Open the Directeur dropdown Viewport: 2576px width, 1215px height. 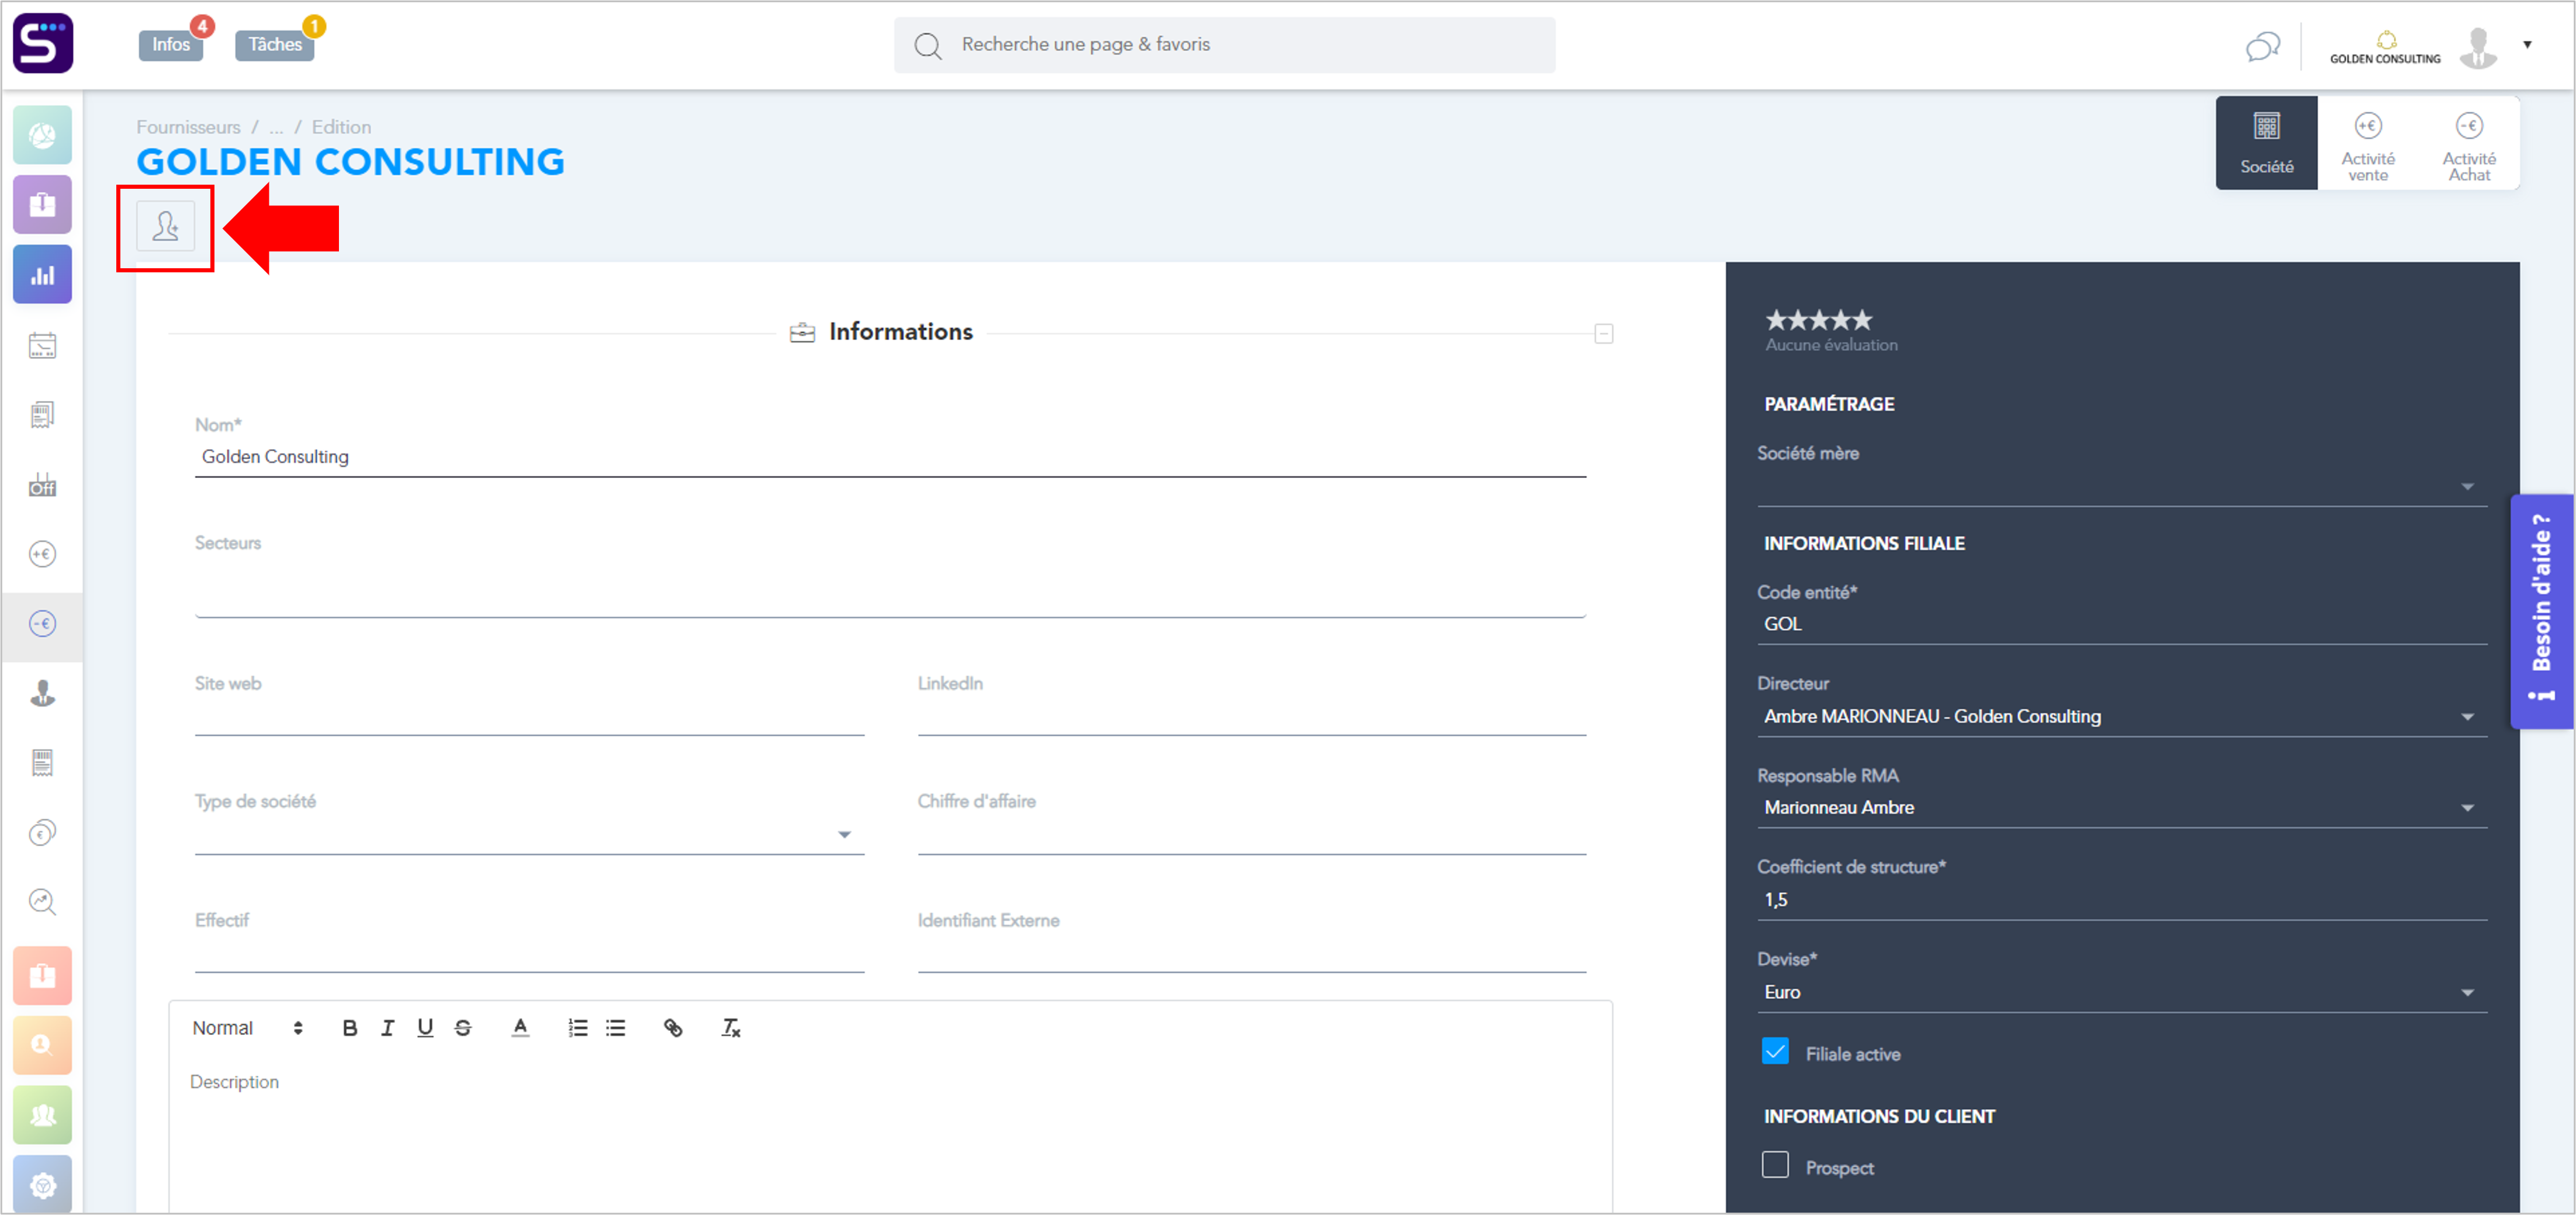click(x=2122, y=717)
